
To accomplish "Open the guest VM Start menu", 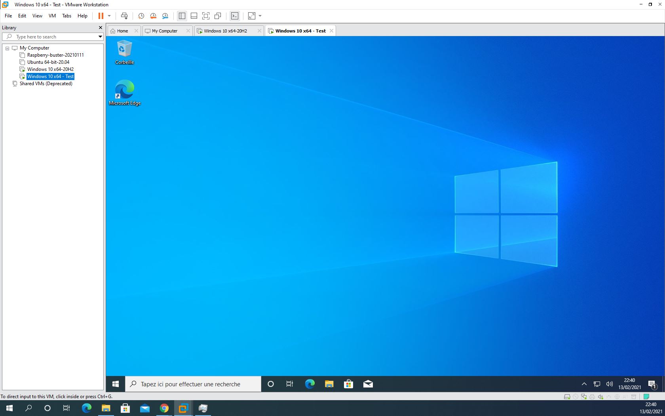I will click(x=116, y=384).
